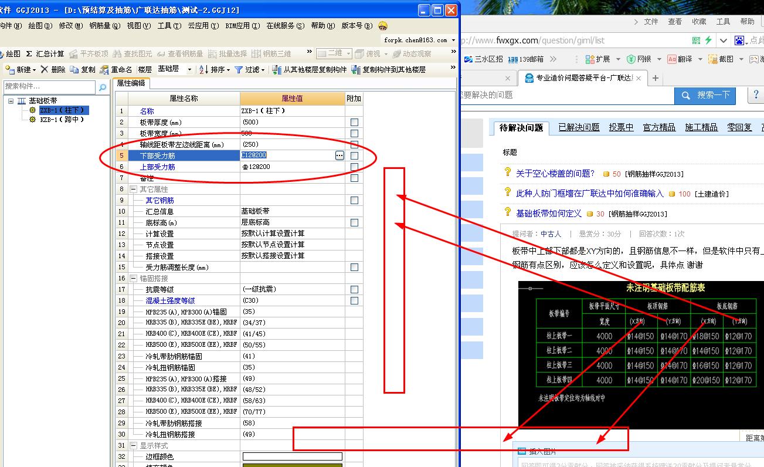Click the 绘图 toolbar icon

tap(2, 53)
